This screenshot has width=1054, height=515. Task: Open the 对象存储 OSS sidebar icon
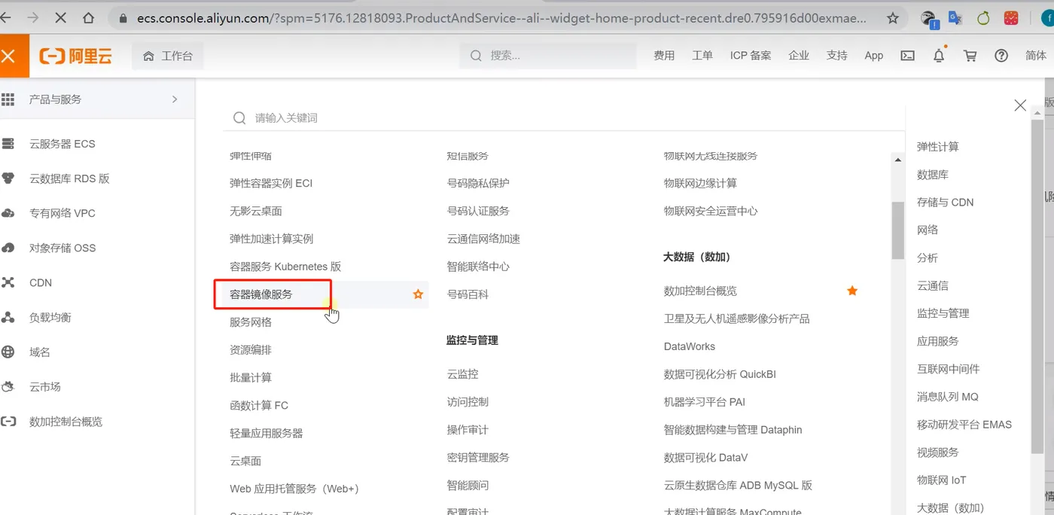[x=8, y=248]
